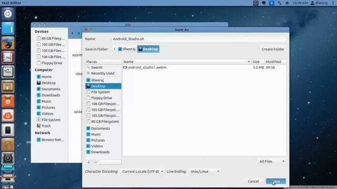Select 80 GB Filesystem in dialog Places

103,121
